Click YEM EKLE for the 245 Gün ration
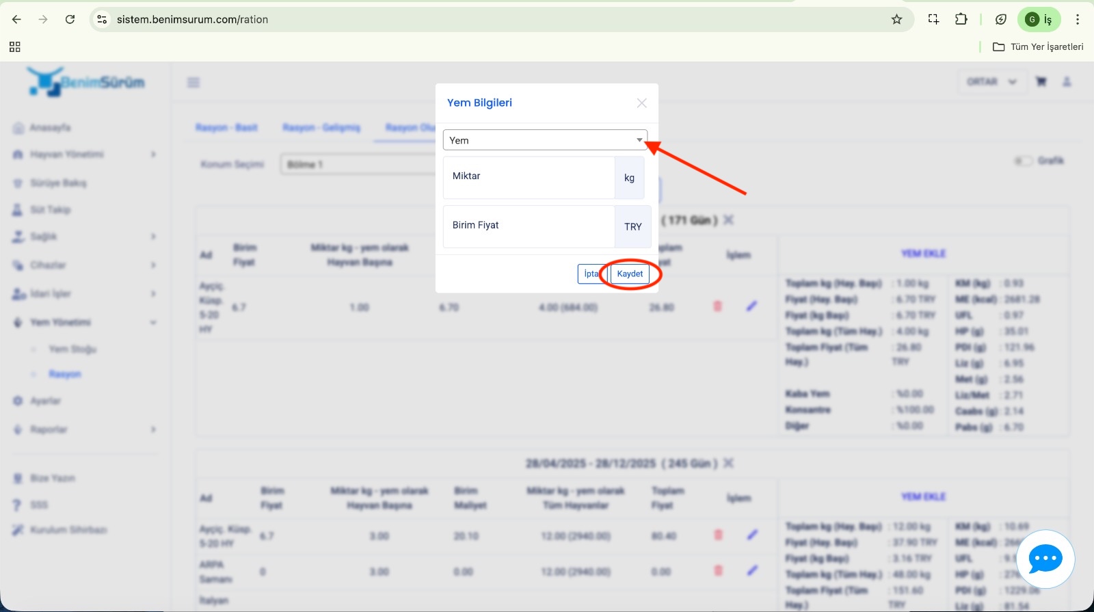Viewport: 1094px width, 612px height. click(x=923, y=496)
